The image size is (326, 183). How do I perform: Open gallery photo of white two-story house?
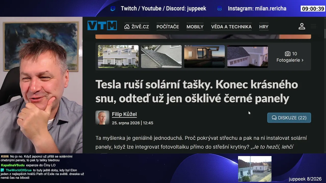pos(118,56)
